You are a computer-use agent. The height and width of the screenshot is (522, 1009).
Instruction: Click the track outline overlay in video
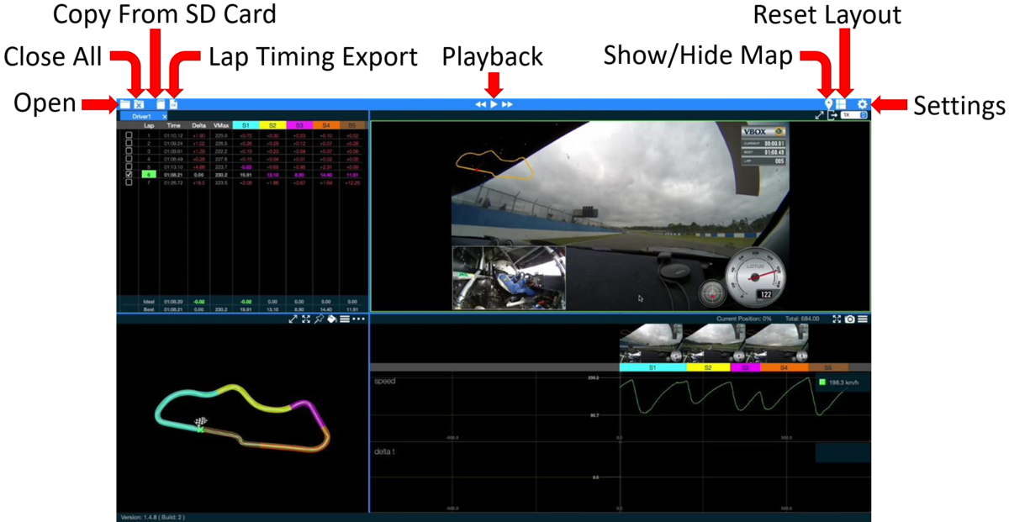496,166
